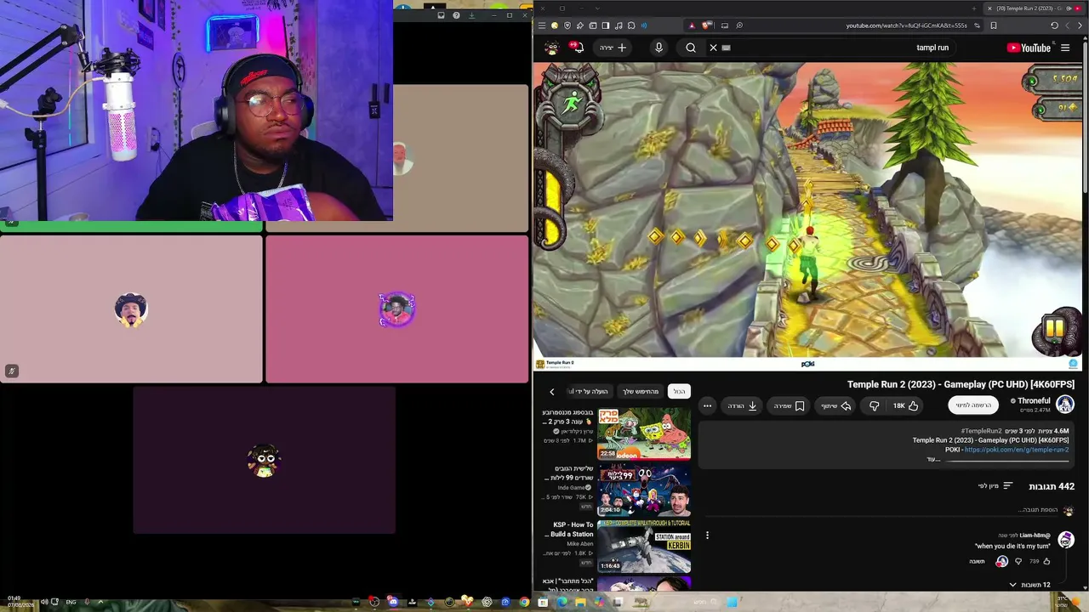This screenshot has height=612, width=1089.
Task: Save the video to a playlist
Action: (x=790, y=405)
